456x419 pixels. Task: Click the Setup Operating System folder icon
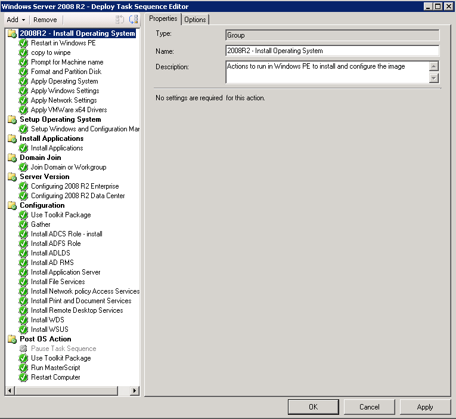tap(12, 119)
